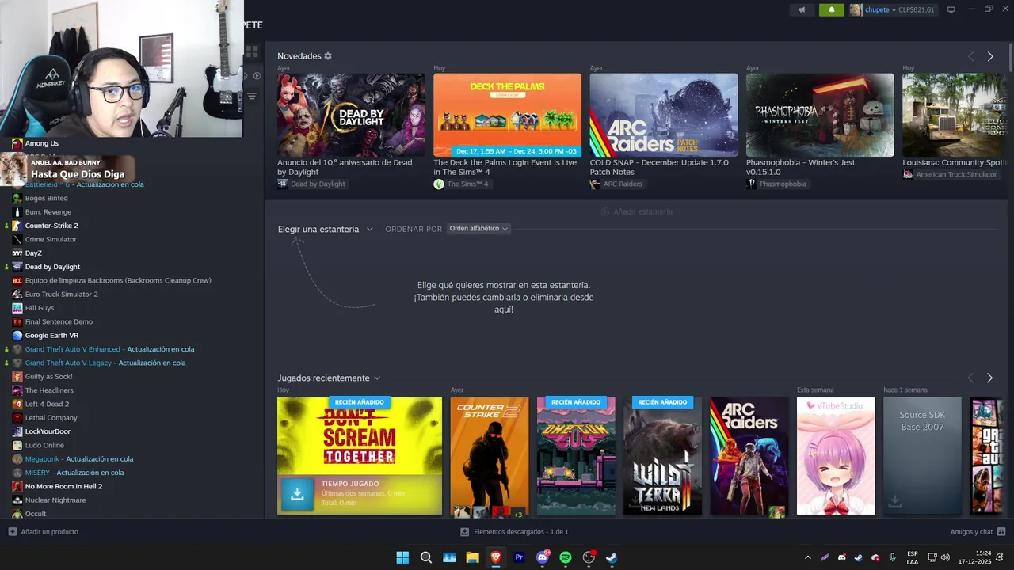This screenshot has width=1014, height=570.
Task: Open the megaphone announcements icon
Action: click(802, 9)
